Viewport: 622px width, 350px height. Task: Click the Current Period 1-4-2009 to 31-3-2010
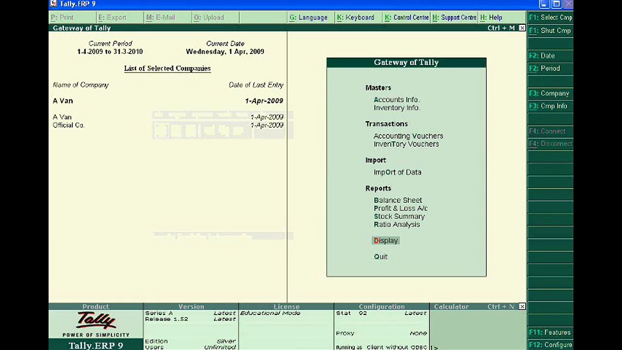pyautogui.click(x=110, y=52)
